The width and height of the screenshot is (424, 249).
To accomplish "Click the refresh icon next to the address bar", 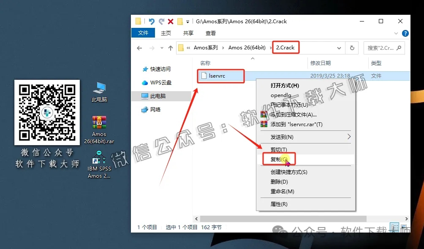I will coord(352,48).
